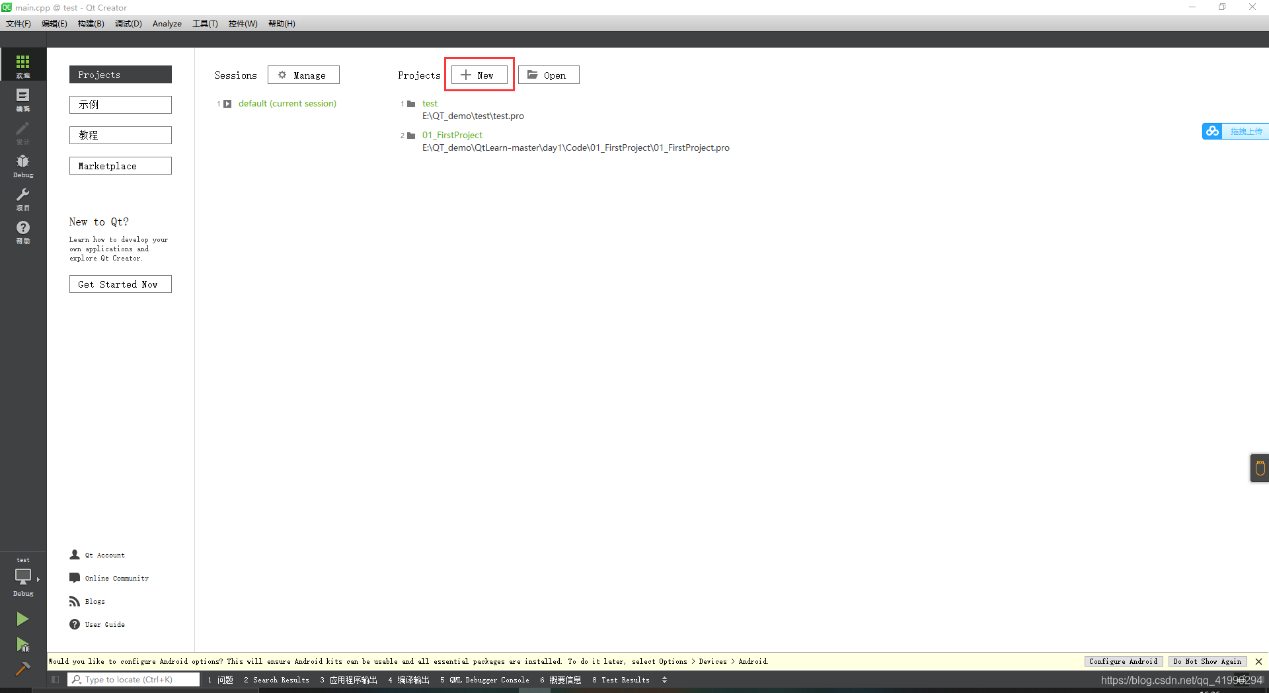Open the 2 Search Results pane
The height and width of the screenshot is (693, 1269).
276,680
